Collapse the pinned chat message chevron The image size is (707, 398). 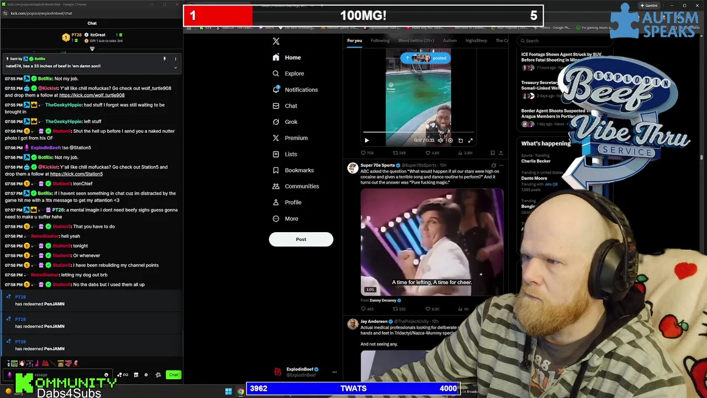click(176, 67)
